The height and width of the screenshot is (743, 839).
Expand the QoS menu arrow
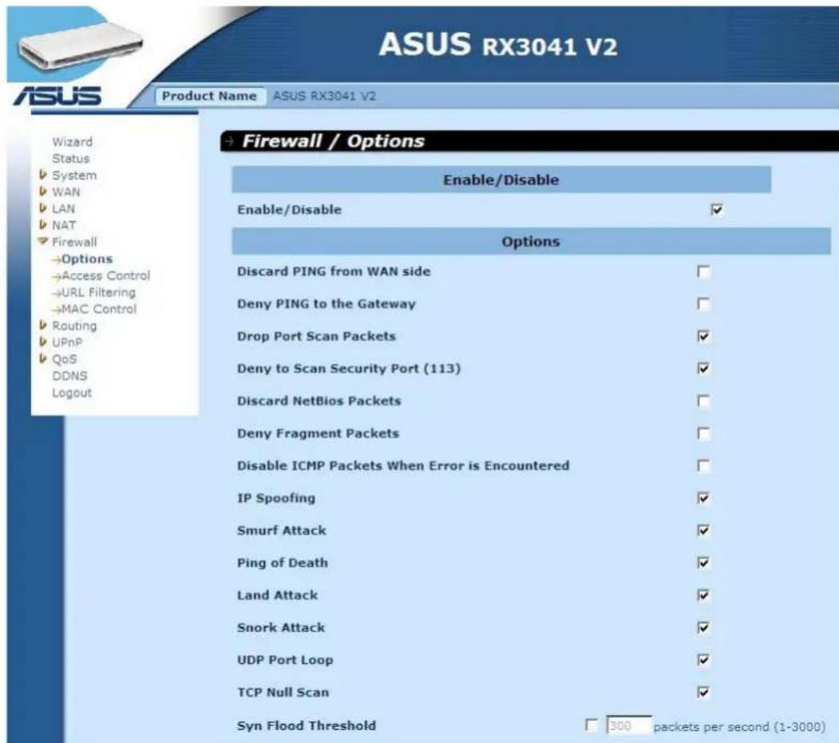[x=43, y=358]
